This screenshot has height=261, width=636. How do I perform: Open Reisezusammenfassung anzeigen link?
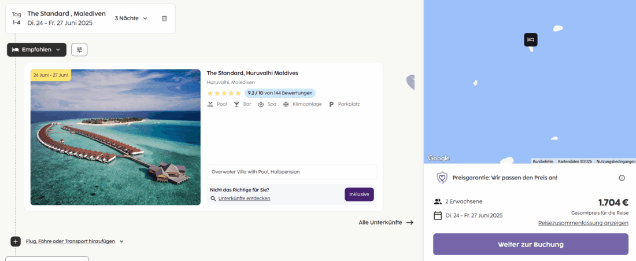coord(583,223)
